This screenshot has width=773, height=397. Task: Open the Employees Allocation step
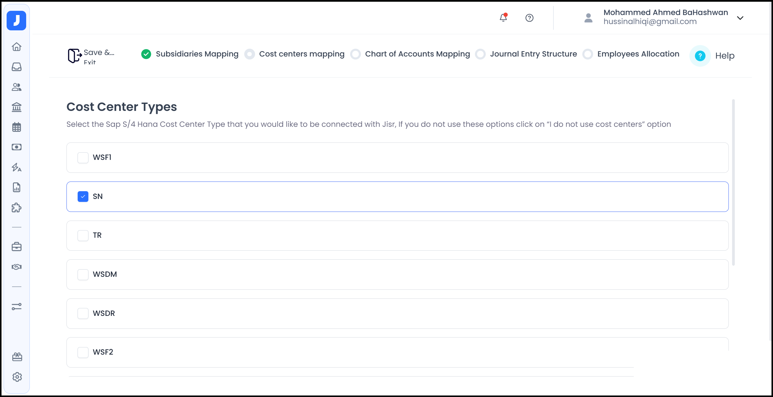tap(638, 54)
